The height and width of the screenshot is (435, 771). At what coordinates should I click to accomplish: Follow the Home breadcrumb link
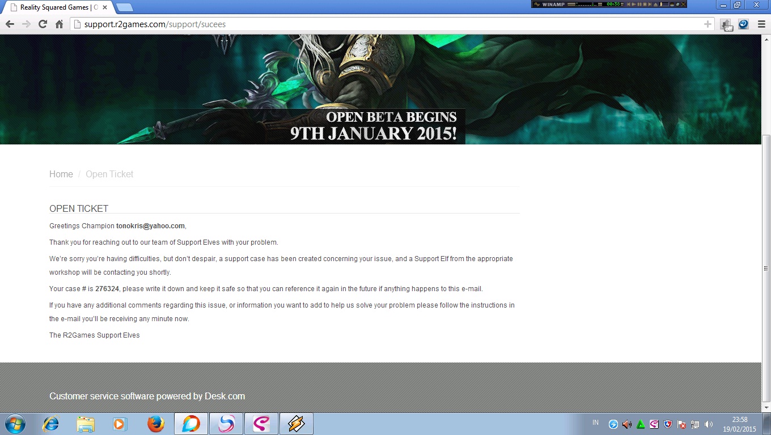click(x=61, y=174)
